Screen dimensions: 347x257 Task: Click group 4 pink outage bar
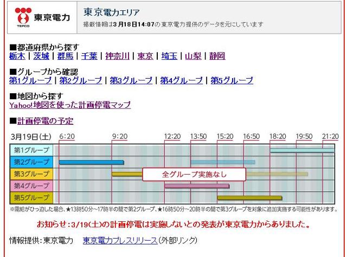click(197, 186)
